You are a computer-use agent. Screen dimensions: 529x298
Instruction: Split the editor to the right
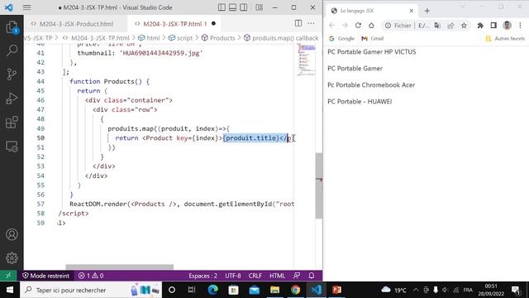pos(298,23)
